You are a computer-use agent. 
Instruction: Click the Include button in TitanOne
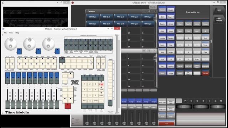coord(162,38)
